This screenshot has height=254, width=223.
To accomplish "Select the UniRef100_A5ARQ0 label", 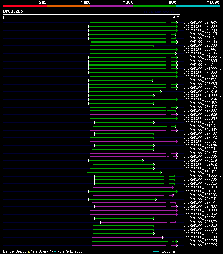I will (x=200, y=30).
